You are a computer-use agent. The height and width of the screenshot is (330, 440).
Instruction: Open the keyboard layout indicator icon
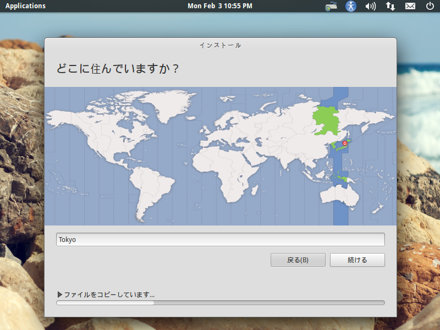pyautogui.click(x=331, y=6)
